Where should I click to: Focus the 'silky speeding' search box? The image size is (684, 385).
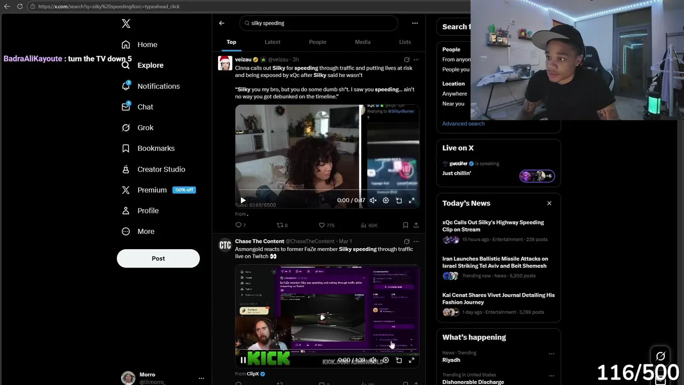318,23
